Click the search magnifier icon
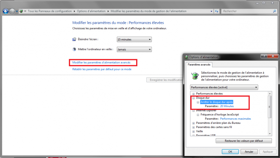 pyautogui.click(x=274, y=11)
